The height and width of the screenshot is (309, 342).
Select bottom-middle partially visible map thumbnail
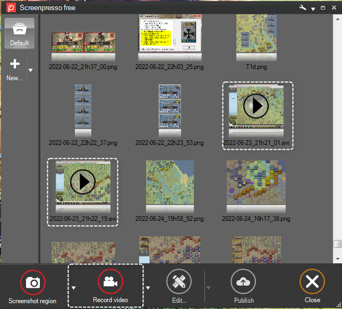170,250
